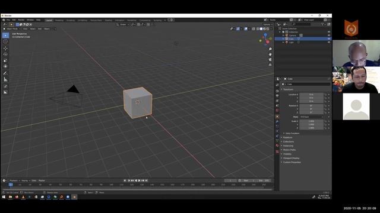Toggle visibility eye for Collection in outliner
380x213 pixels.
[329, 32]
